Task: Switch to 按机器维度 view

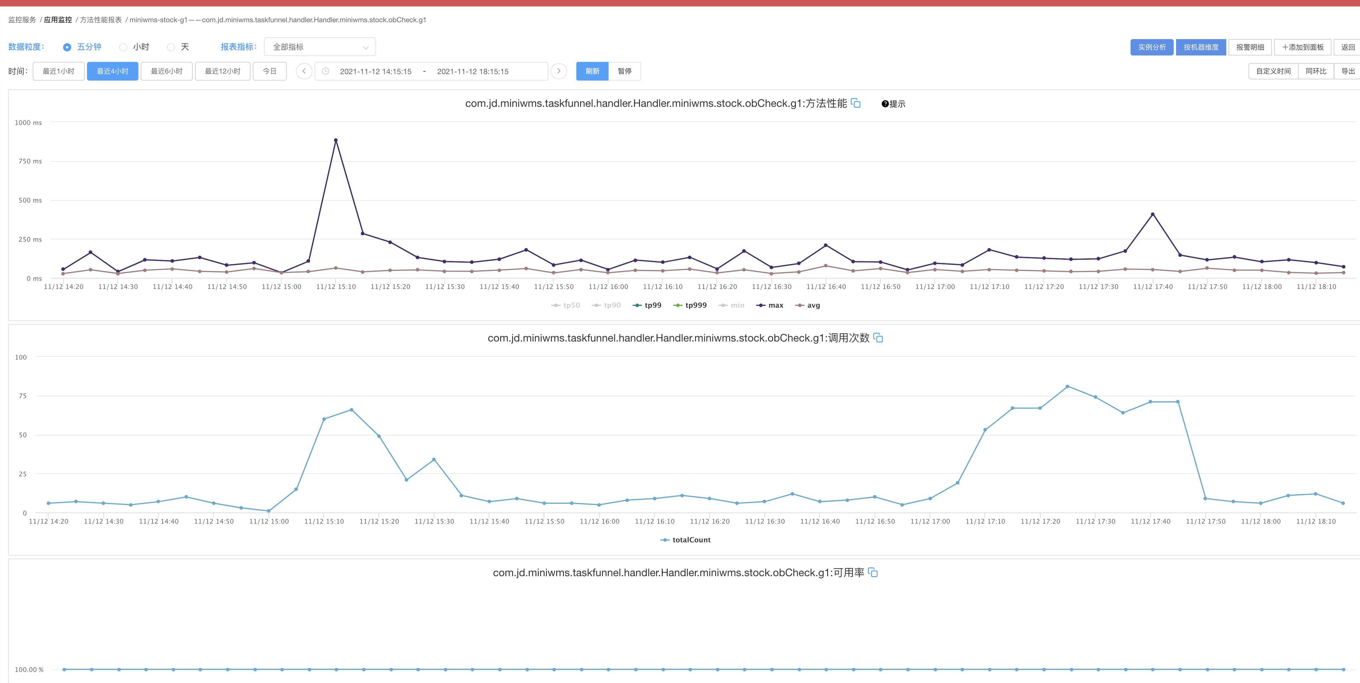Action: click(1201, 47)
